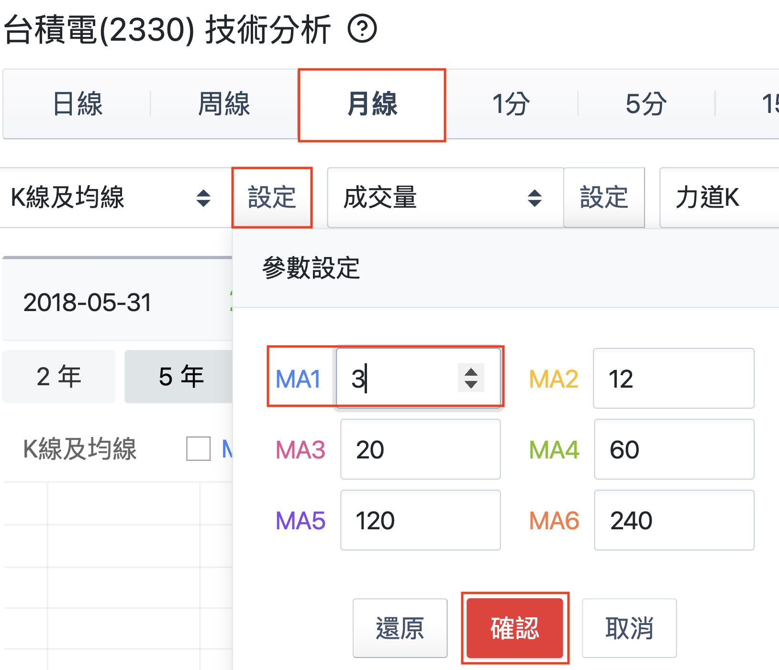The height and width of the screenshot is (670, 779).
Task: Focus the MA4 input showing 60
Action: [x=673, y=449]
